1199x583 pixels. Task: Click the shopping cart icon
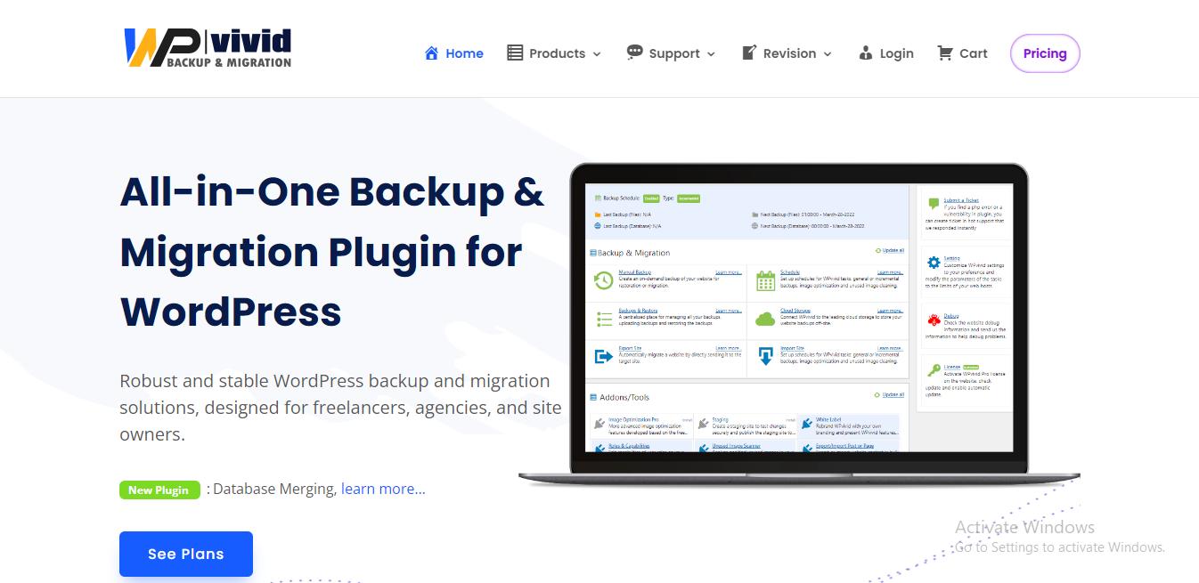click(945, 53)
